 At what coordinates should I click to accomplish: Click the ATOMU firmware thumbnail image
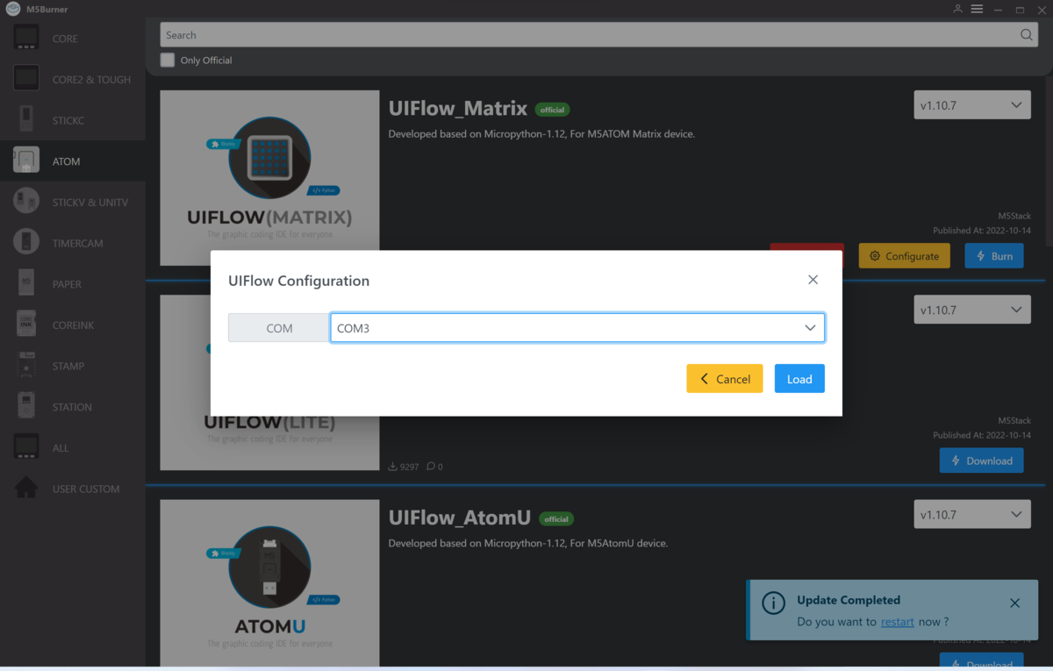[x=269, y=582]
